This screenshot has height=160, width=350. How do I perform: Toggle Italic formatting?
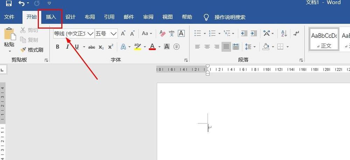(67, 47)
